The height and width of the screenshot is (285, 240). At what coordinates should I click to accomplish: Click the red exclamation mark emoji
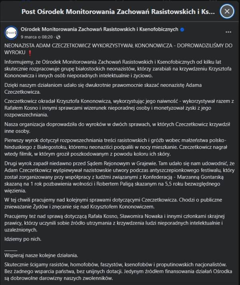[30, 53]
